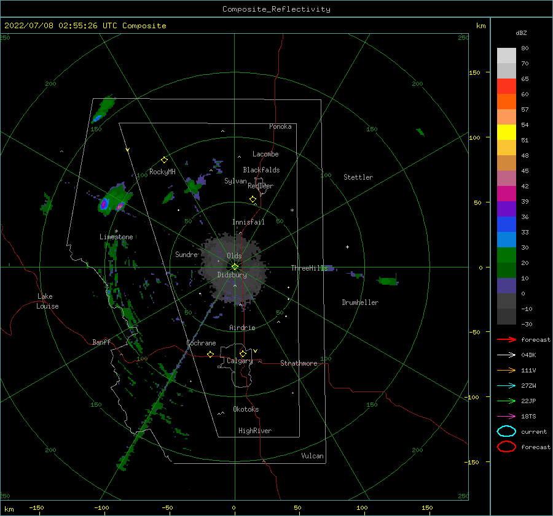
Task: Select the yellow 54-51 dBZ color band
Action: (506, 133)
